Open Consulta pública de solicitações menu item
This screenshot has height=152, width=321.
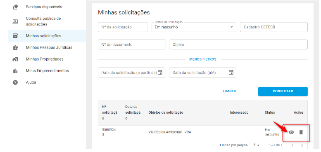click(47, 21)
